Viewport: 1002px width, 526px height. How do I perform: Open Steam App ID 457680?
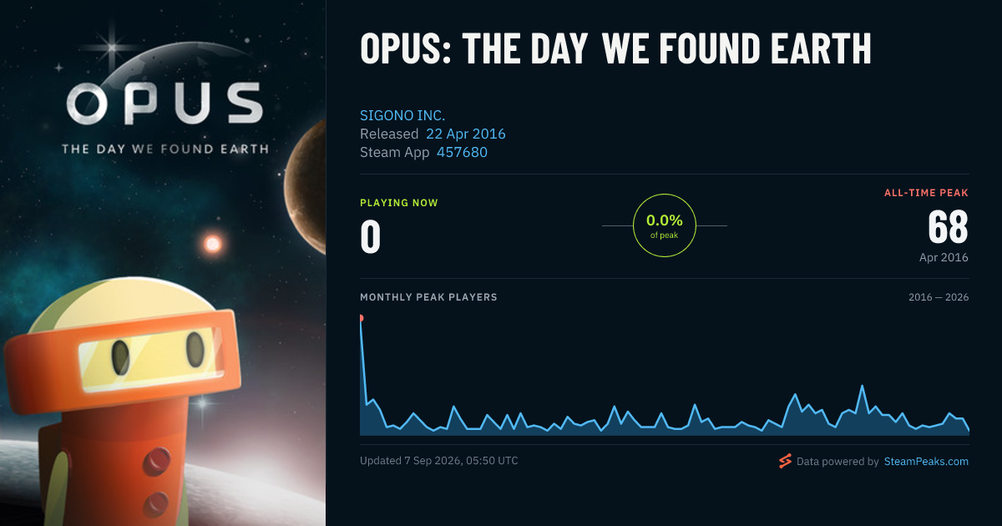click(x=462, y=153)
